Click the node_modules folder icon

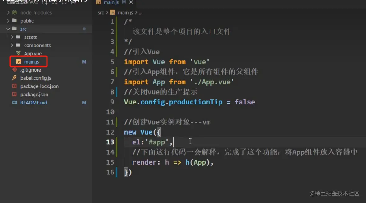pyautogui.click(x=15, y=12)
